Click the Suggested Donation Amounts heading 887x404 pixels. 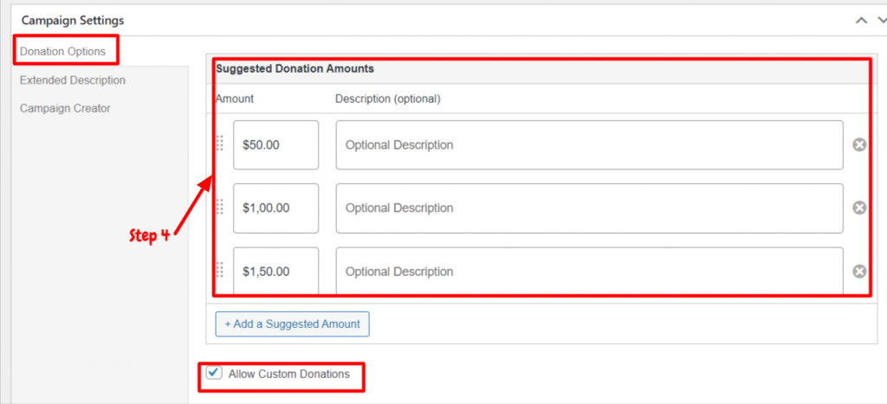point(295,68)
